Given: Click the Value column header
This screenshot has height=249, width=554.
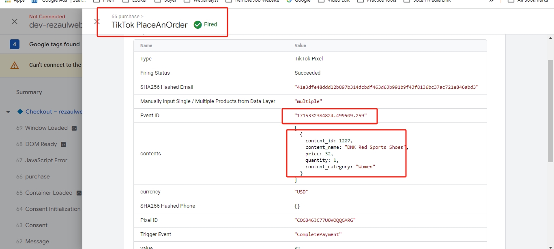Looking at the screenshot, I should pos(300,45).
